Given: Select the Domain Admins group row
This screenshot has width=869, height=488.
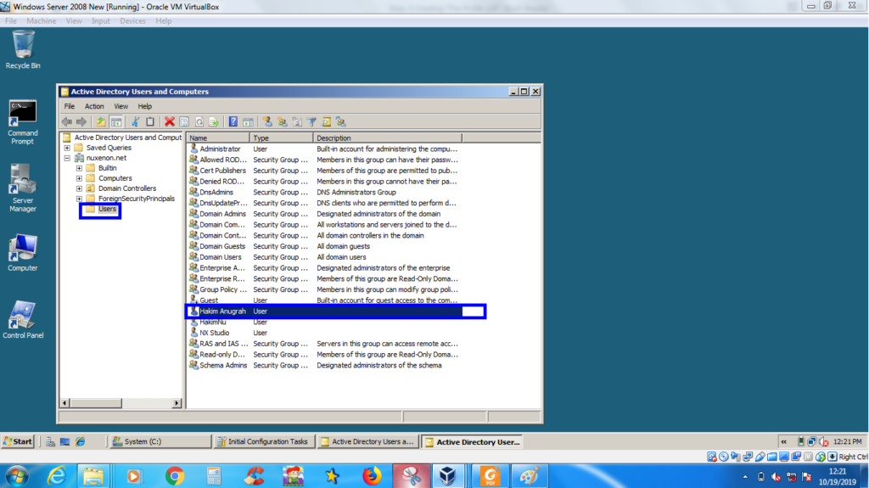Looking at the screenshot, I should point(326,214).
